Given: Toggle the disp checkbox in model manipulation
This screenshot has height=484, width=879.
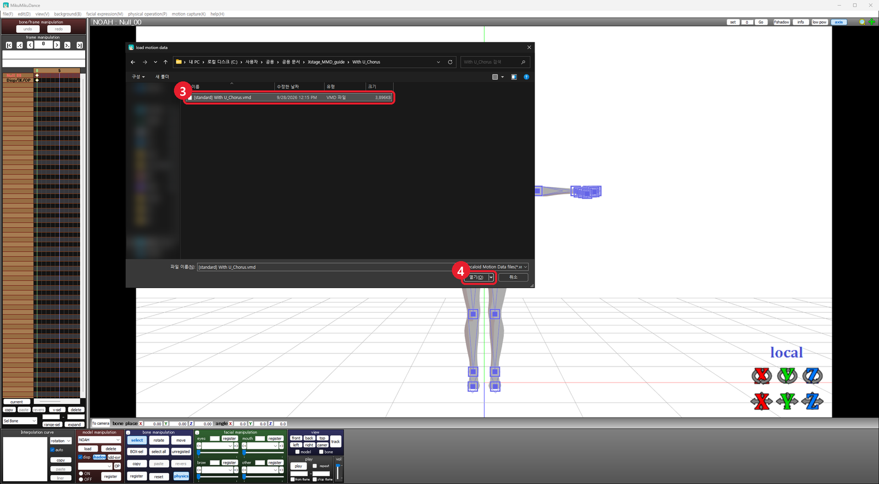Looking at the screenshot, I should pyautogui.click(x=80, y=457).
